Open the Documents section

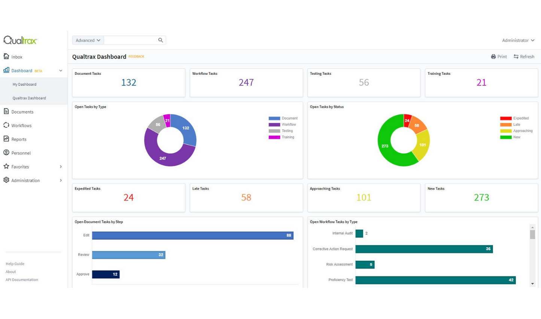tap(22, 111)
